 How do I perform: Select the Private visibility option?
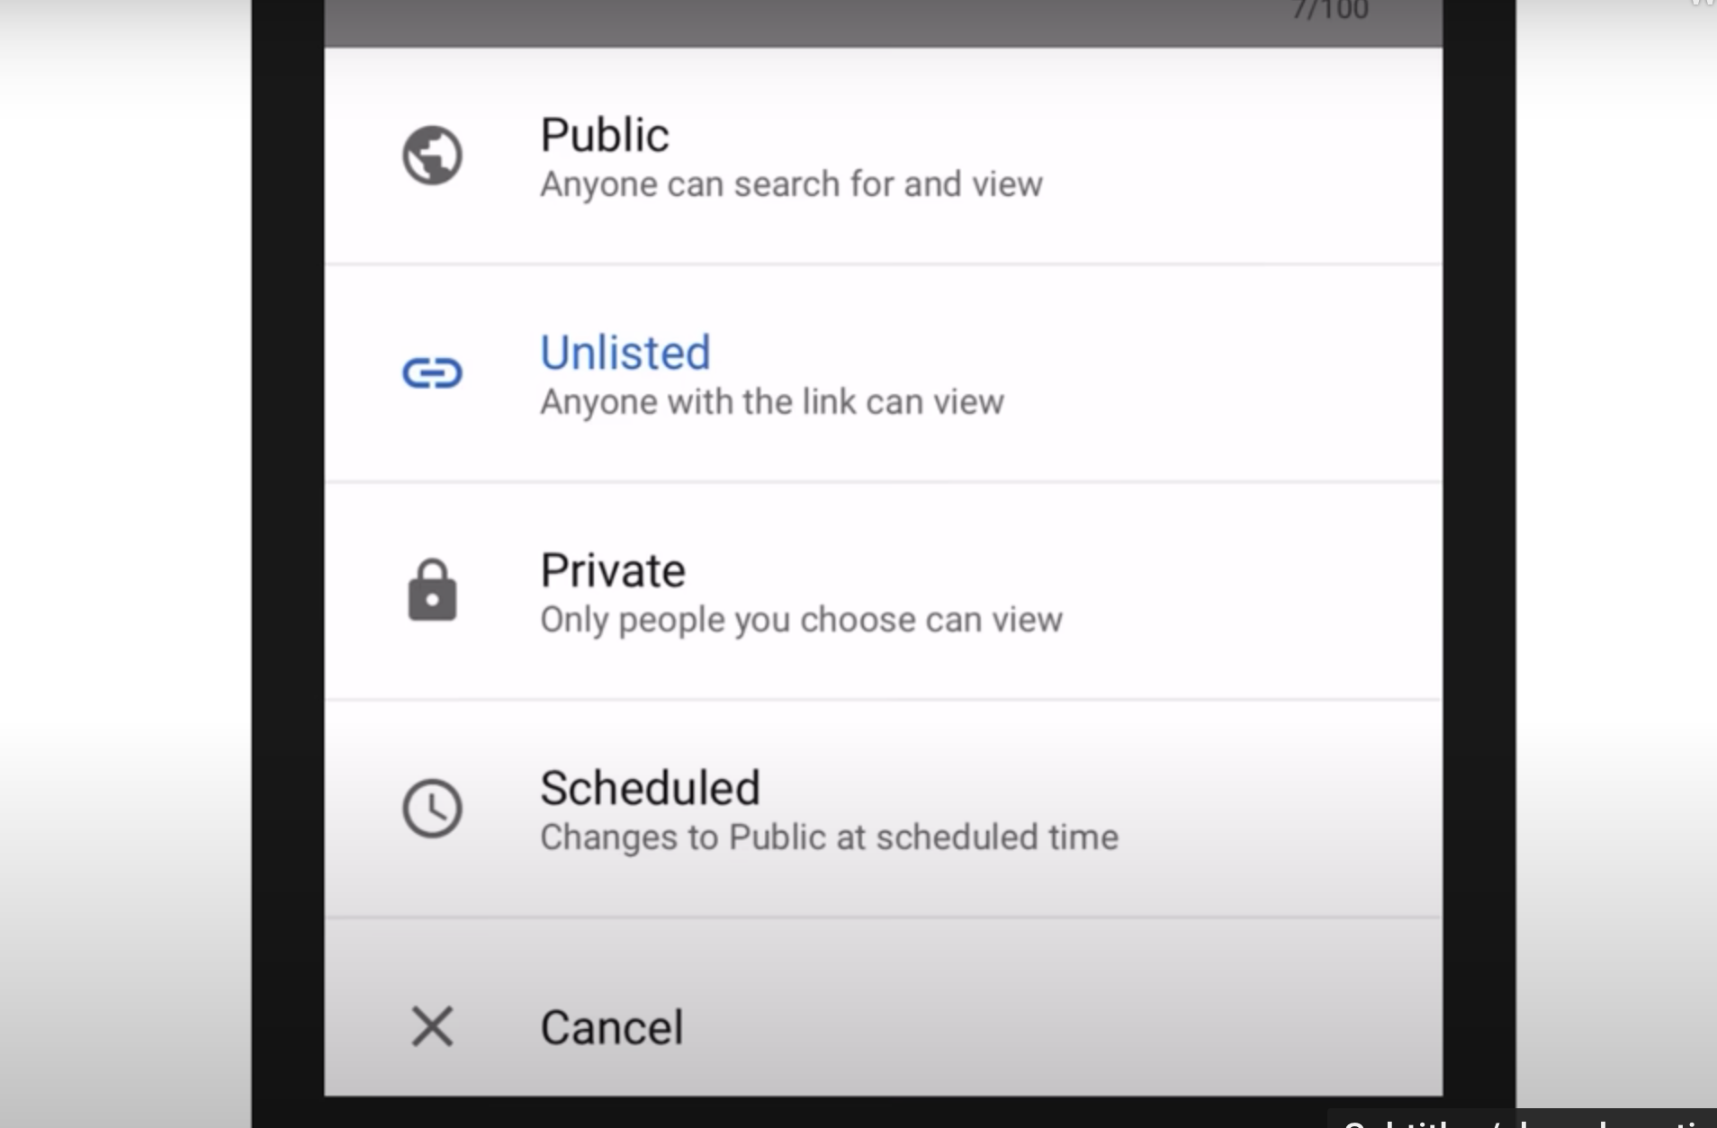883,591
